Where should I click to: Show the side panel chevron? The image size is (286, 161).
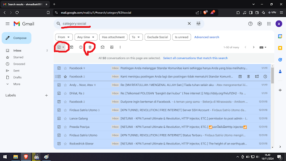click(280, 147)
